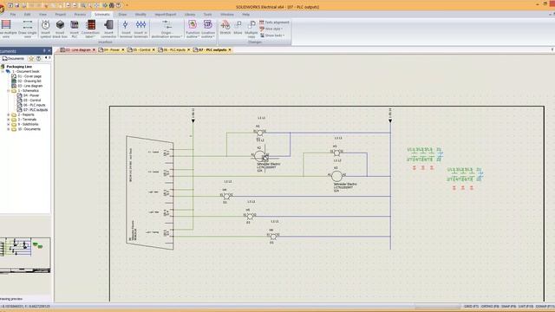
Task: Switch to the Draw ribbon tab
Action: [122, 15]
